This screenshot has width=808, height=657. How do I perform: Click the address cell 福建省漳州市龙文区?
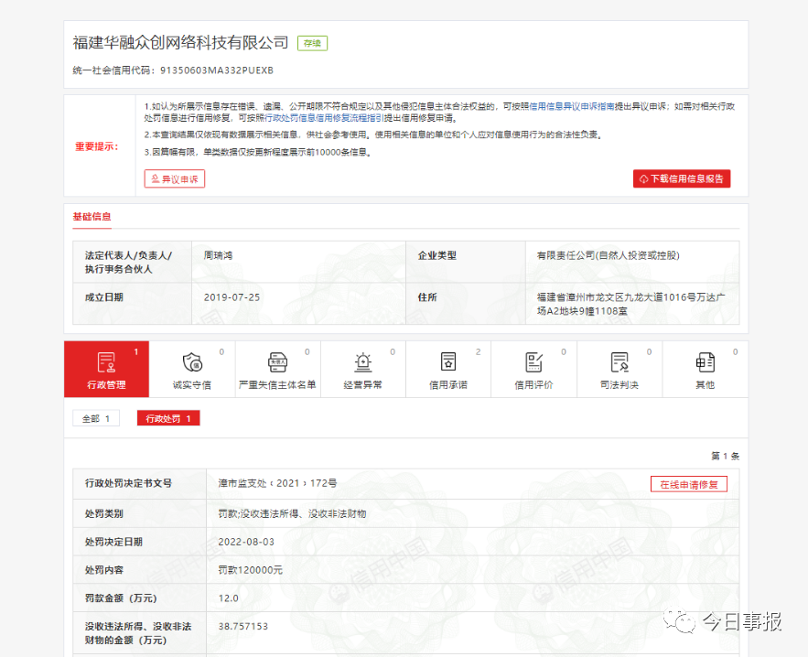coord(631,304)
